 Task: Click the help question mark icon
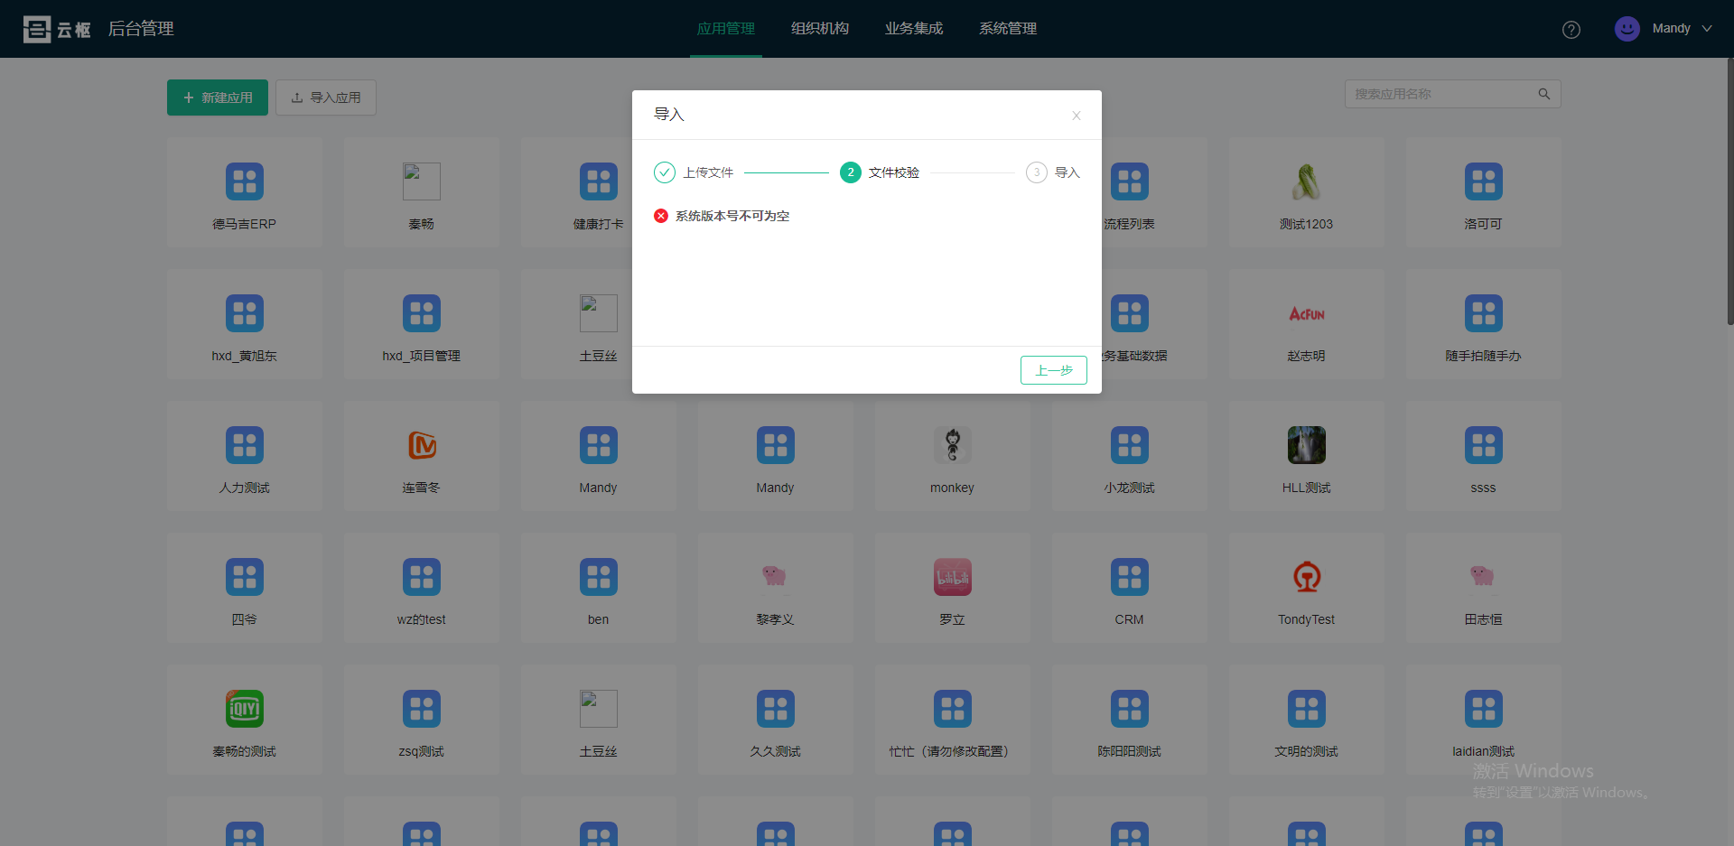click(x=1571, y=30)
